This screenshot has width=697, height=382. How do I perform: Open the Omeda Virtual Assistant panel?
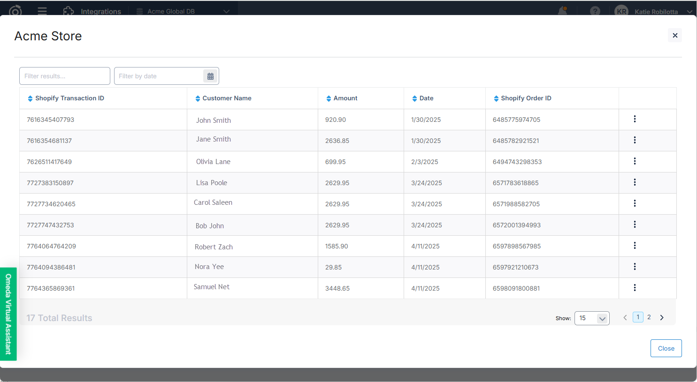click(8, 314)
